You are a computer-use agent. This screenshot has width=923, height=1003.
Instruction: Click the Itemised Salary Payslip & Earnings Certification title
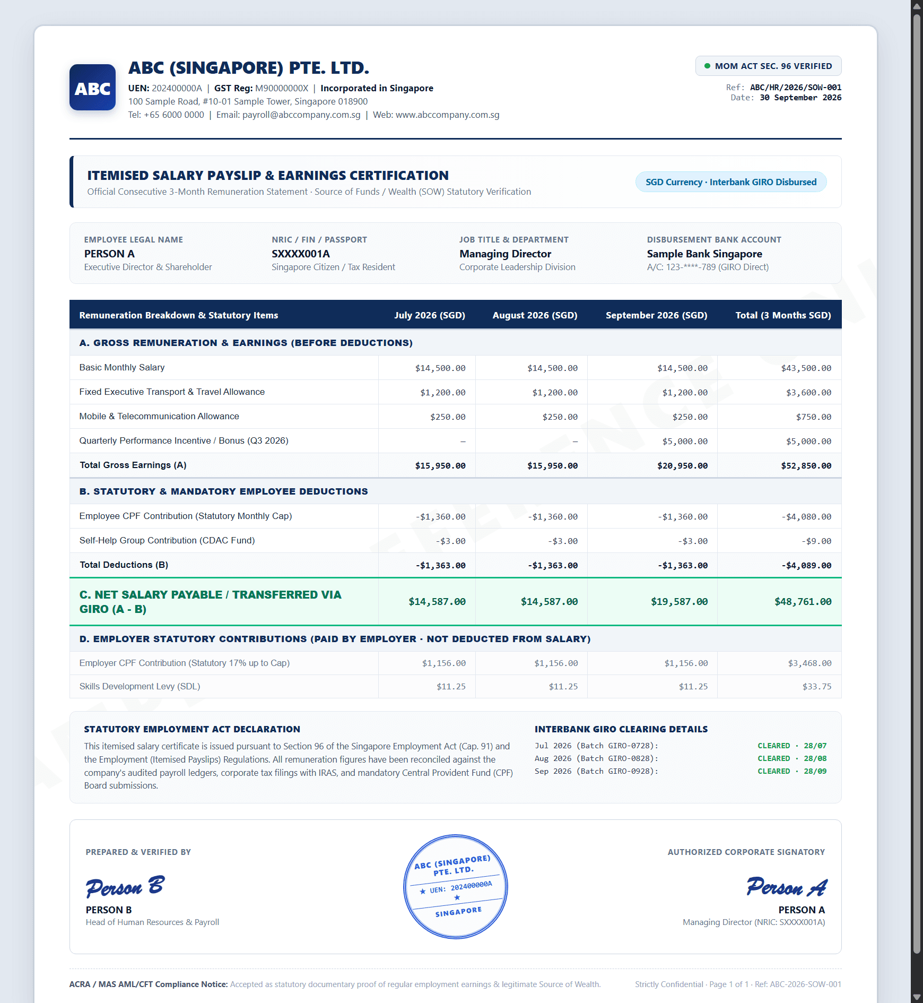click(268, 175)
